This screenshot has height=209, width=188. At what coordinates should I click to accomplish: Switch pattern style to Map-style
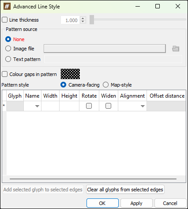tap(105, 85)
